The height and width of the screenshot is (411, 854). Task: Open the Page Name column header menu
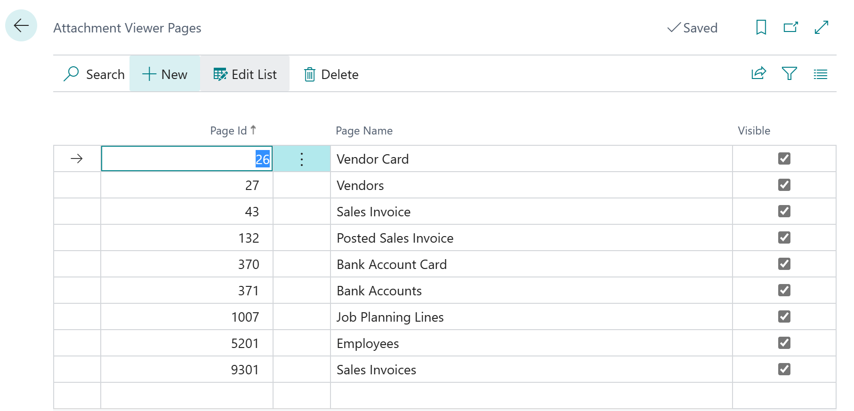[364, 131]
